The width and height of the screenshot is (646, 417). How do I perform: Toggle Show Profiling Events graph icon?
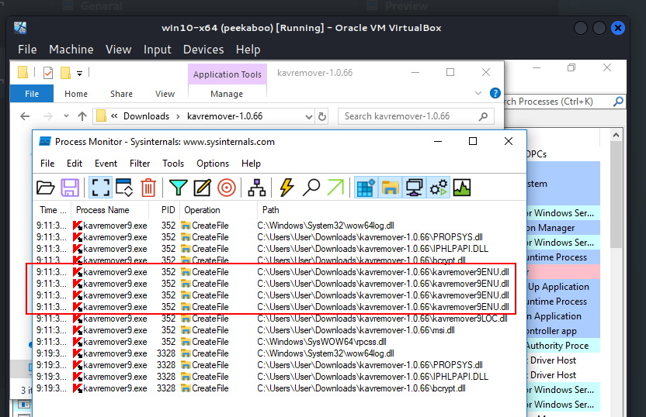(x=462, y=188)
